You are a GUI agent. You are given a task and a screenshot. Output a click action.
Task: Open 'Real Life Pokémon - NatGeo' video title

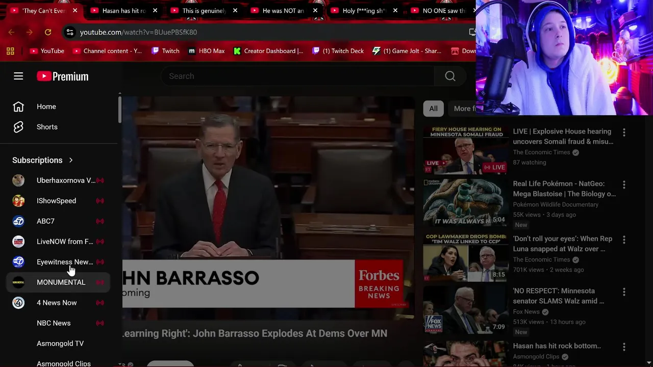(x=564, y=189)
